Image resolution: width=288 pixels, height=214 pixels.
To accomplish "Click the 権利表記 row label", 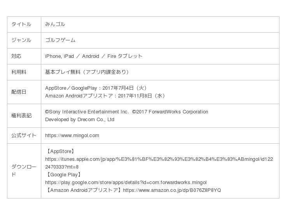I will [21, 116].
